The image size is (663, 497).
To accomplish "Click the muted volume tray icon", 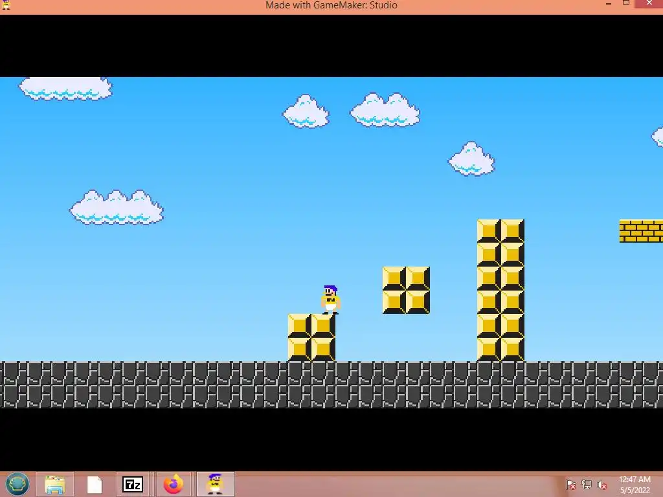I will pyautogui.click(x=601, y=484).
